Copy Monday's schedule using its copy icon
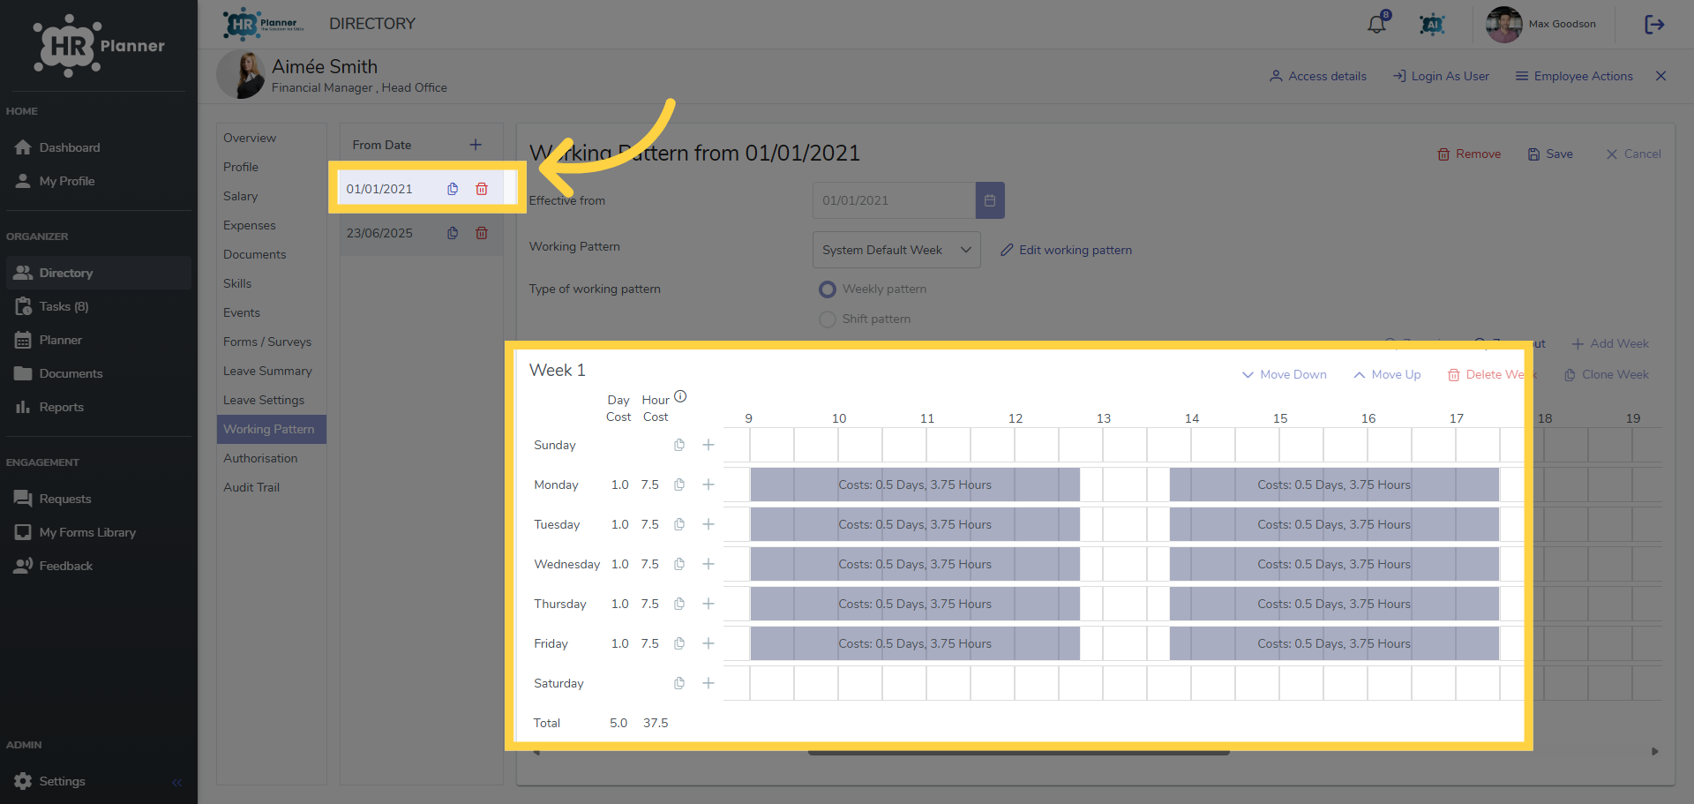The image size is (1694, 804). (x=679, y=485)
